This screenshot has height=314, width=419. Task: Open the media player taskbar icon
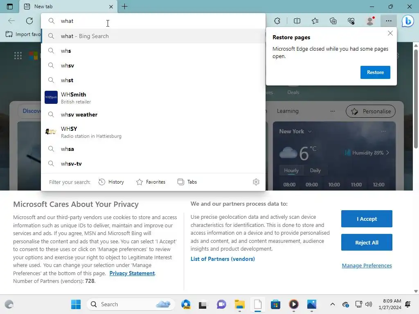[294, 304]
